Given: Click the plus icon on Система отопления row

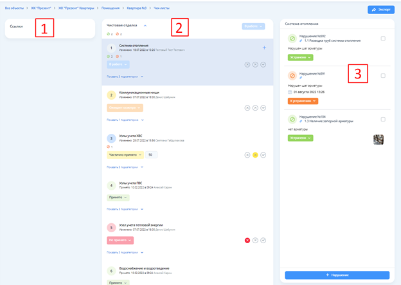Looking at the screenshot, I should pos(264,48).
